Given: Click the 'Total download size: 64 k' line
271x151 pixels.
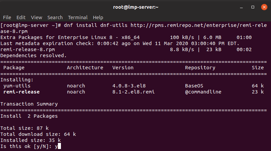Looking at the screenshot, I should click(x=38, y=134).
